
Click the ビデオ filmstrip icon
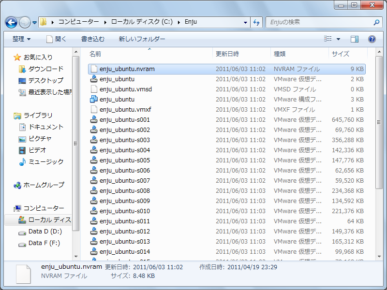(22, 150)
